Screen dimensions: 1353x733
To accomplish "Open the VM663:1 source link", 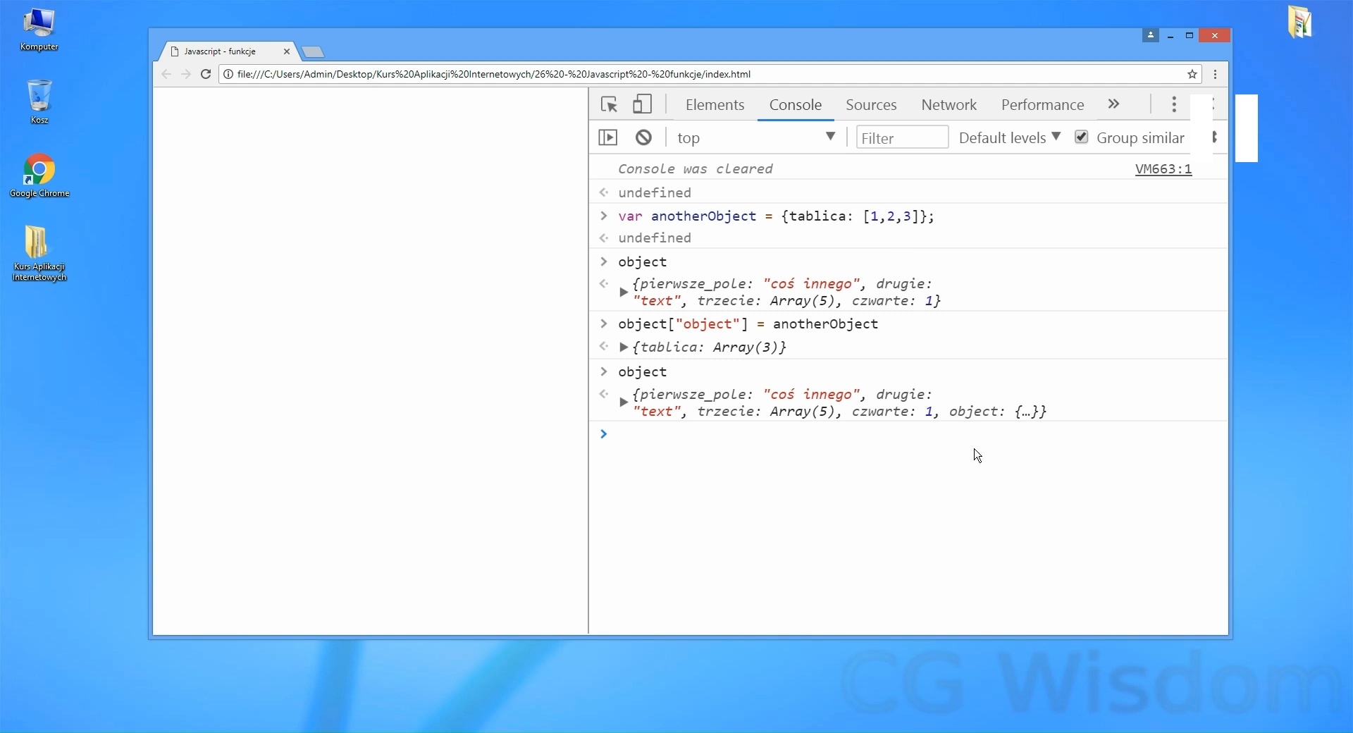I will tap(1162, 169).
